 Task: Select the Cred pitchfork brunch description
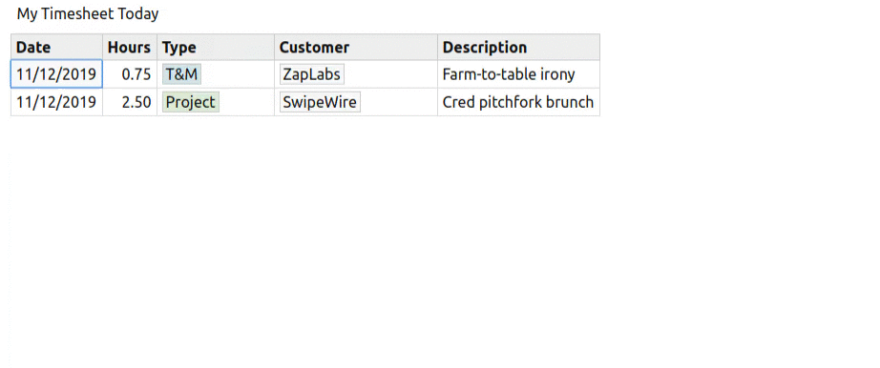coord(518,102)
